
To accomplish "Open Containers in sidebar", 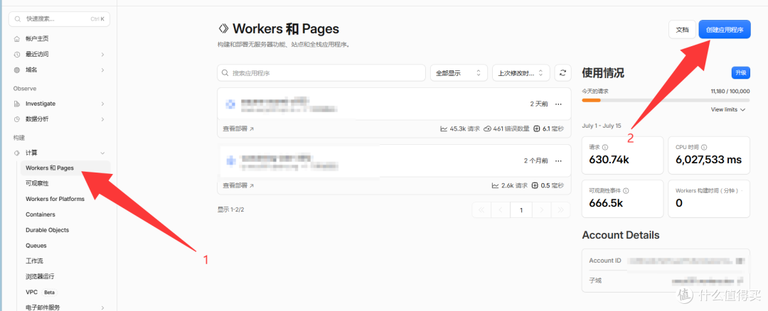I will tap(40, 214).
